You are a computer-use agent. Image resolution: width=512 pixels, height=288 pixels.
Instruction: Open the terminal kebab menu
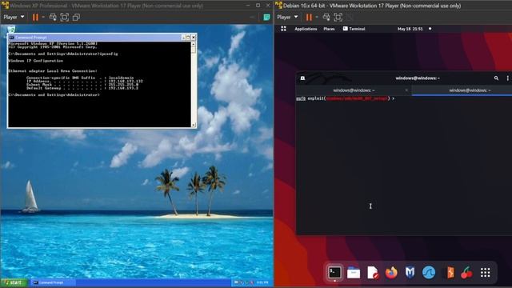coord(507,78)
